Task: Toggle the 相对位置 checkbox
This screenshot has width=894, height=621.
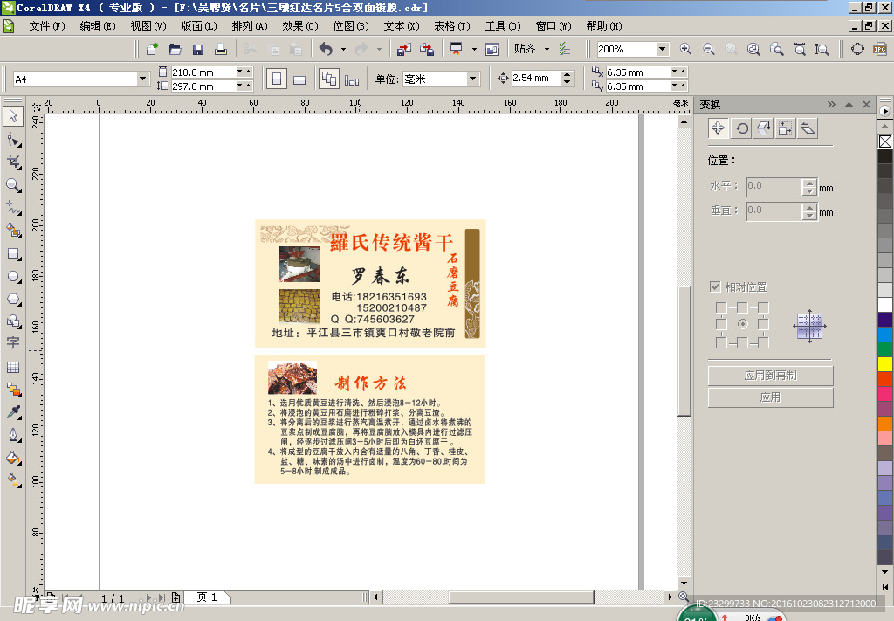Action: pos(715,286)
